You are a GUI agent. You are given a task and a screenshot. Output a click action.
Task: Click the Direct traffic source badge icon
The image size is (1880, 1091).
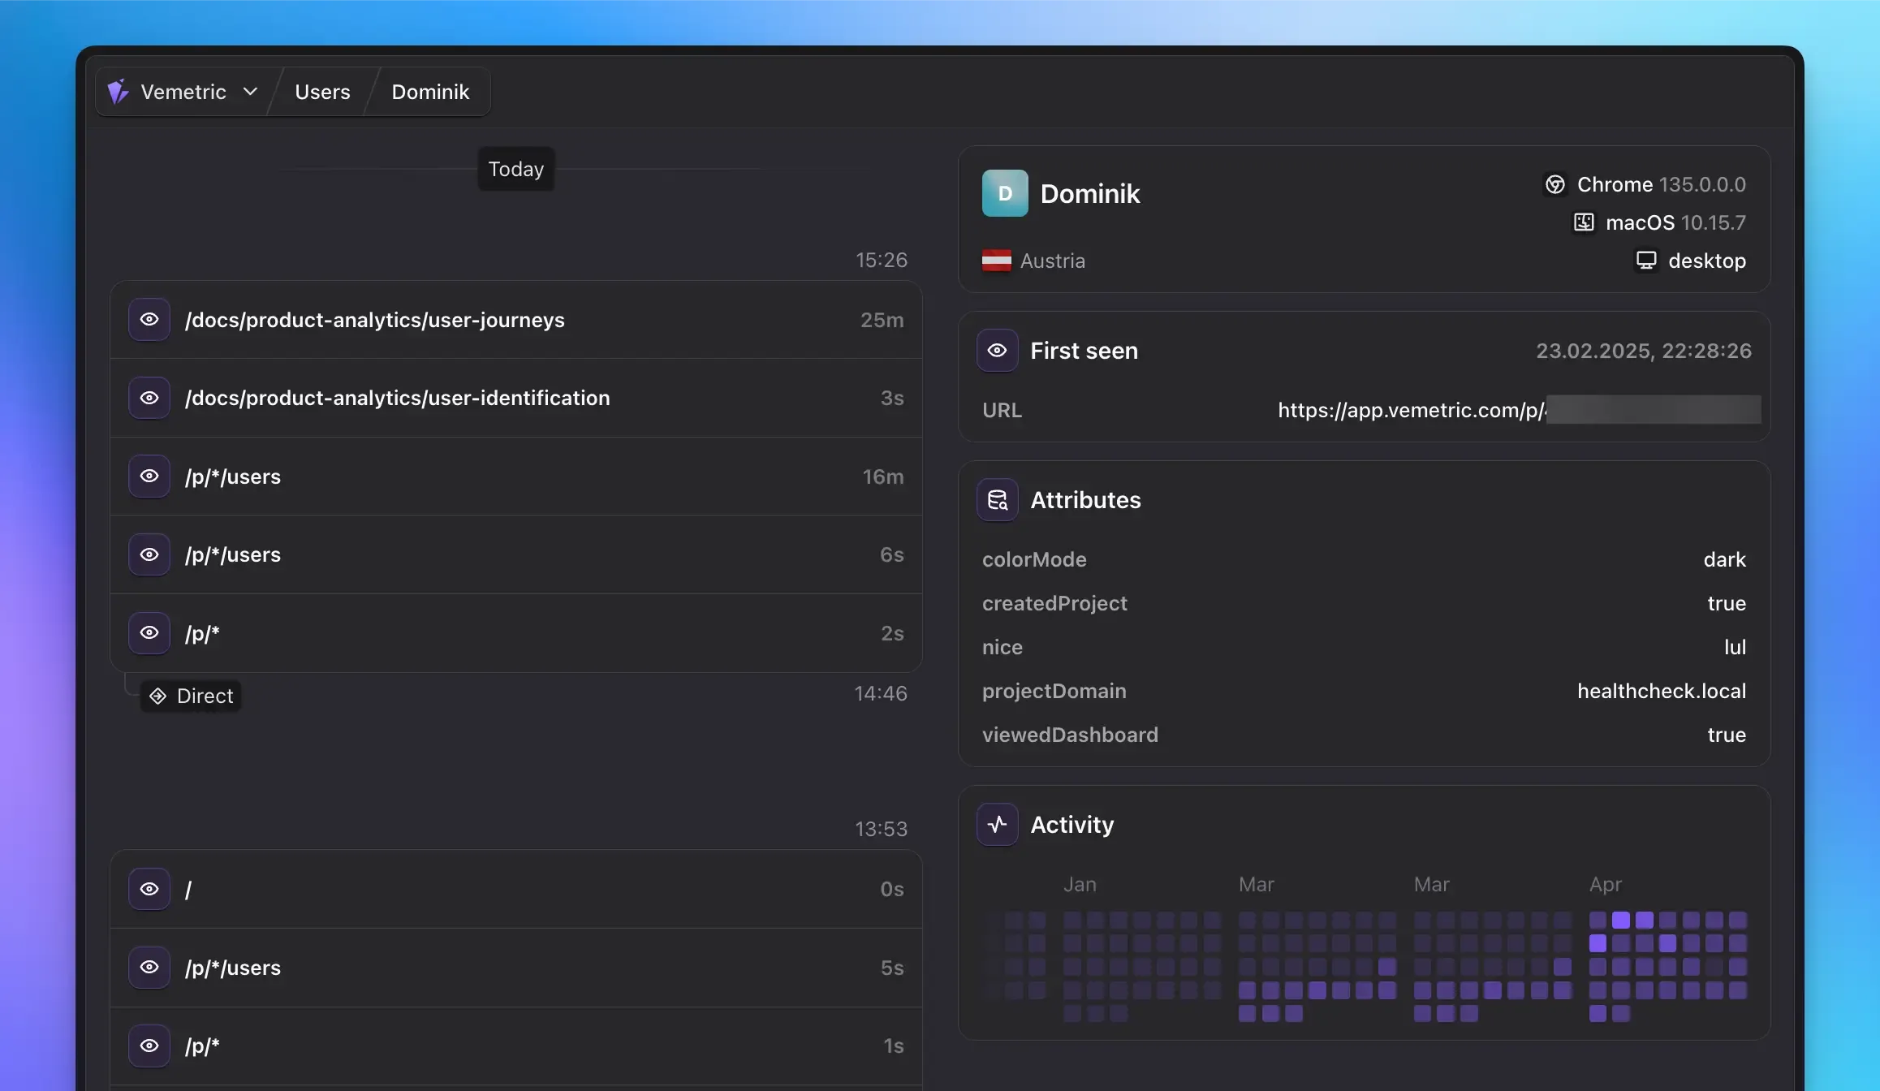pos(157,696)
